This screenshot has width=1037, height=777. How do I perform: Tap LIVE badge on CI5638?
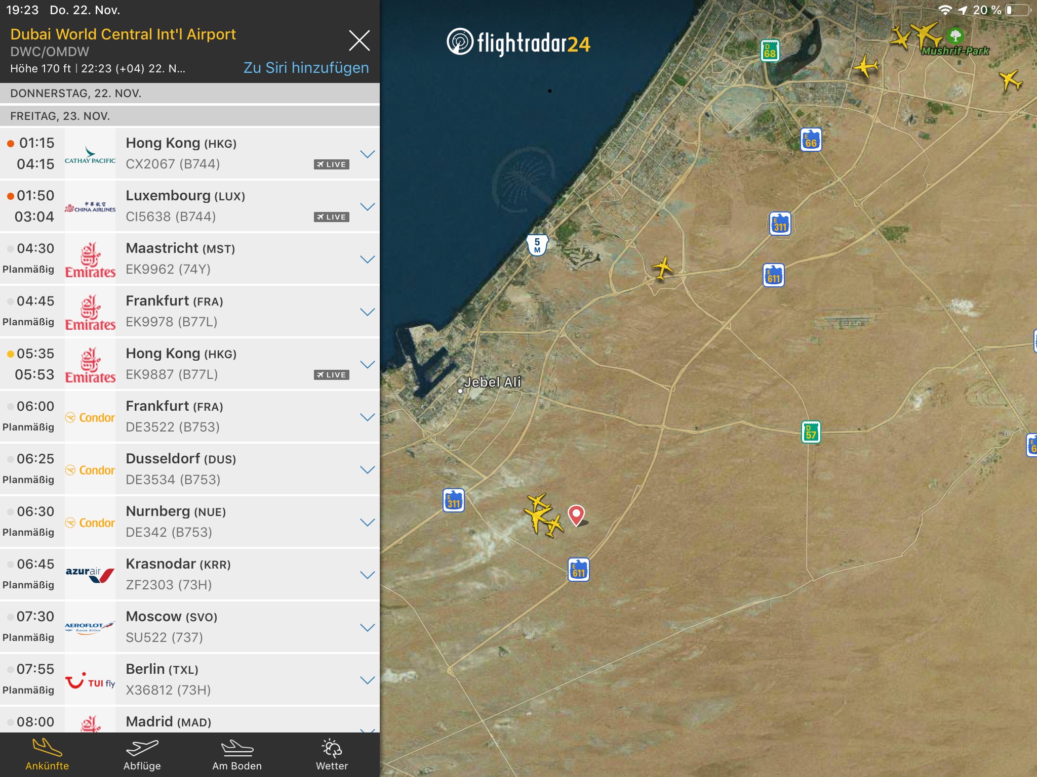[x=332, y=217]
